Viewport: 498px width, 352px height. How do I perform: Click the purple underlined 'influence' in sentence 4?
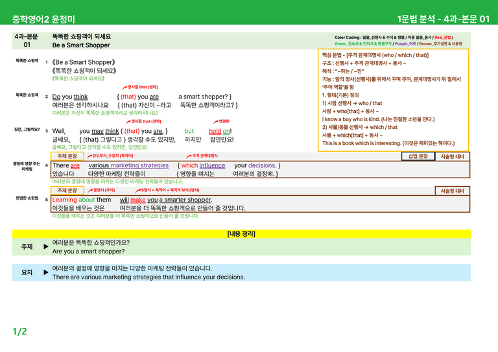pyautogui.click(x=212, y=165)
